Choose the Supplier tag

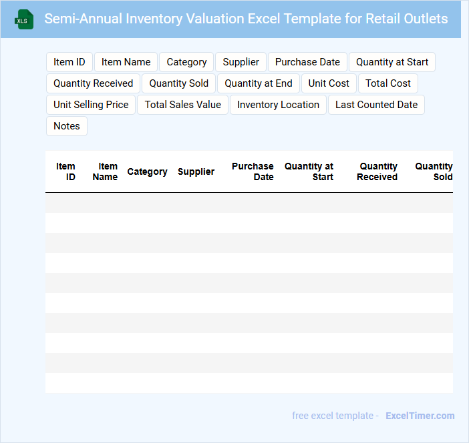(241, 62)
